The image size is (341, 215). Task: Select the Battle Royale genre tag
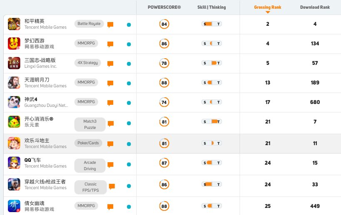(x=89, y=24)
